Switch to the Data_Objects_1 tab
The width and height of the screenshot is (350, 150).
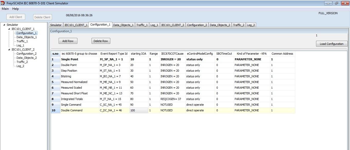coord(123,25)
